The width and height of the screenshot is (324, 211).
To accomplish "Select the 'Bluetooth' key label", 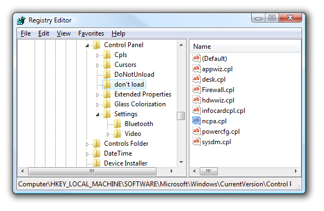I will (139, 124).
